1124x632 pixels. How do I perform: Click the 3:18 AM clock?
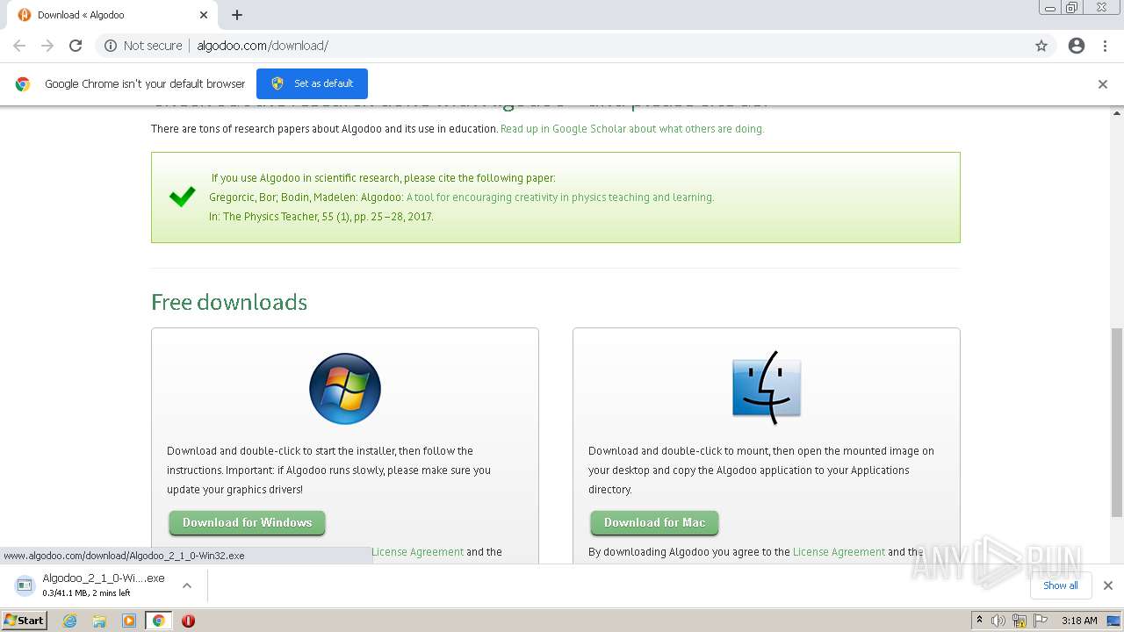(1079, 621)
